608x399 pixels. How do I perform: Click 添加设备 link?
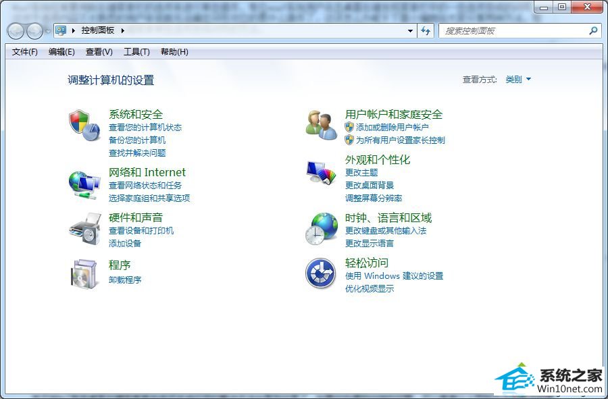click(x=125, y=243)
